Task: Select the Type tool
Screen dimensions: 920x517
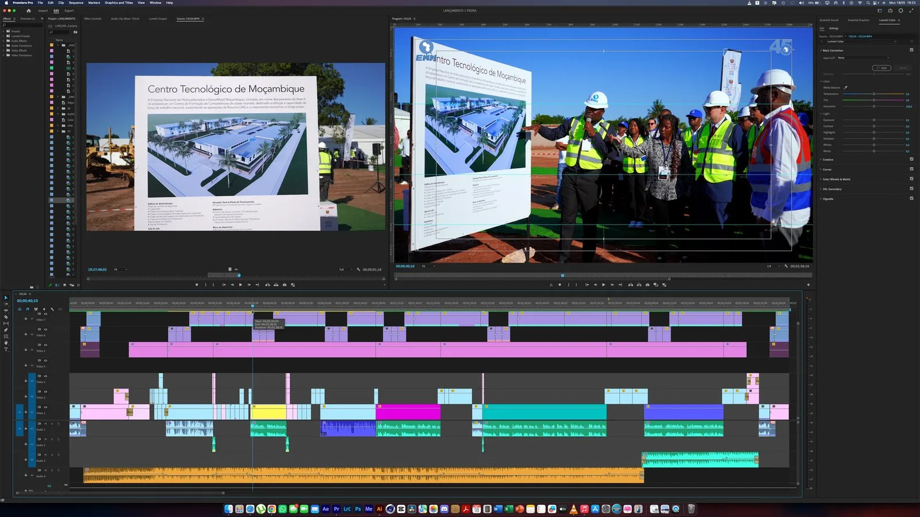Action: (6, 349)
